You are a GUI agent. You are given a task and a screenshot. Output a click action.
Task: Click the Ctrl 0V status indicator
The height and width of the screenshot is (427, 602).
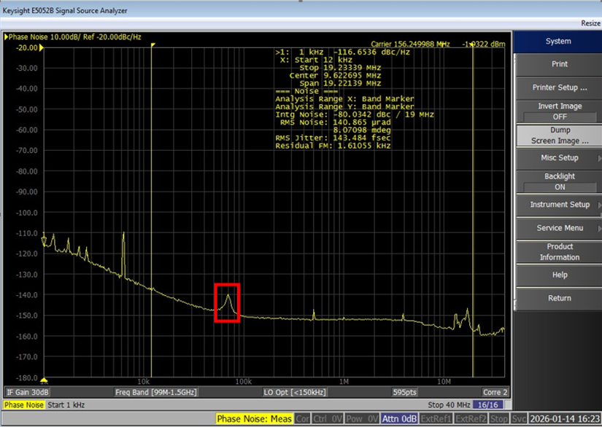(x=327, y=419)
